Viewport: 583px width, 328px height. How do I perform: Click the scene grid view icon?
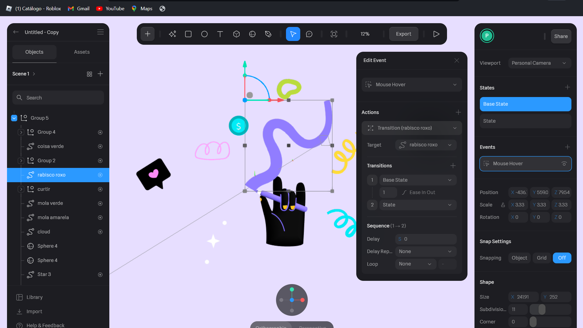coord(89,74)
